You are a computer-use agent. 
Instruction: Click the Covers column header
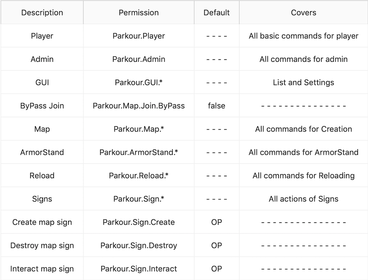tap(304, 13)
